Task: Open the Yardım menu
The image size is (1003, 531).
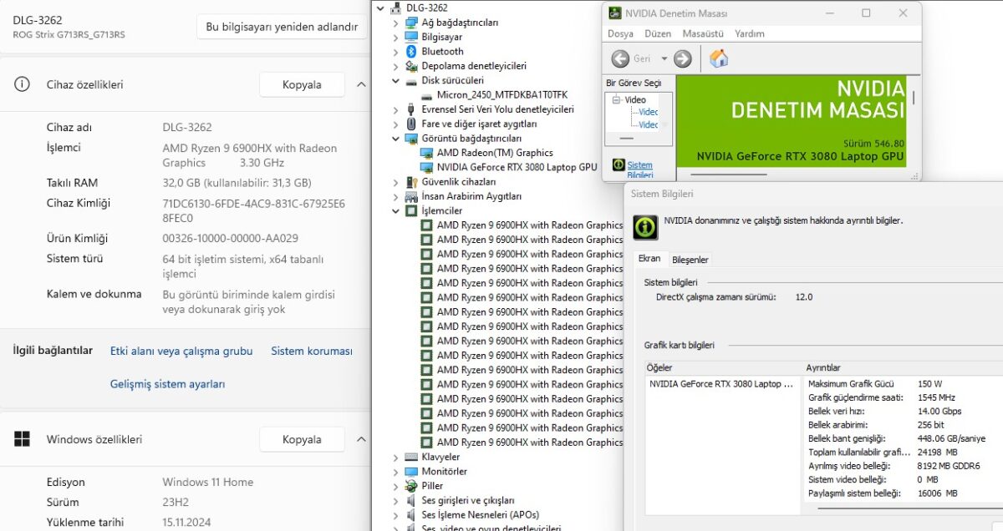Action: tap(750, 34)
